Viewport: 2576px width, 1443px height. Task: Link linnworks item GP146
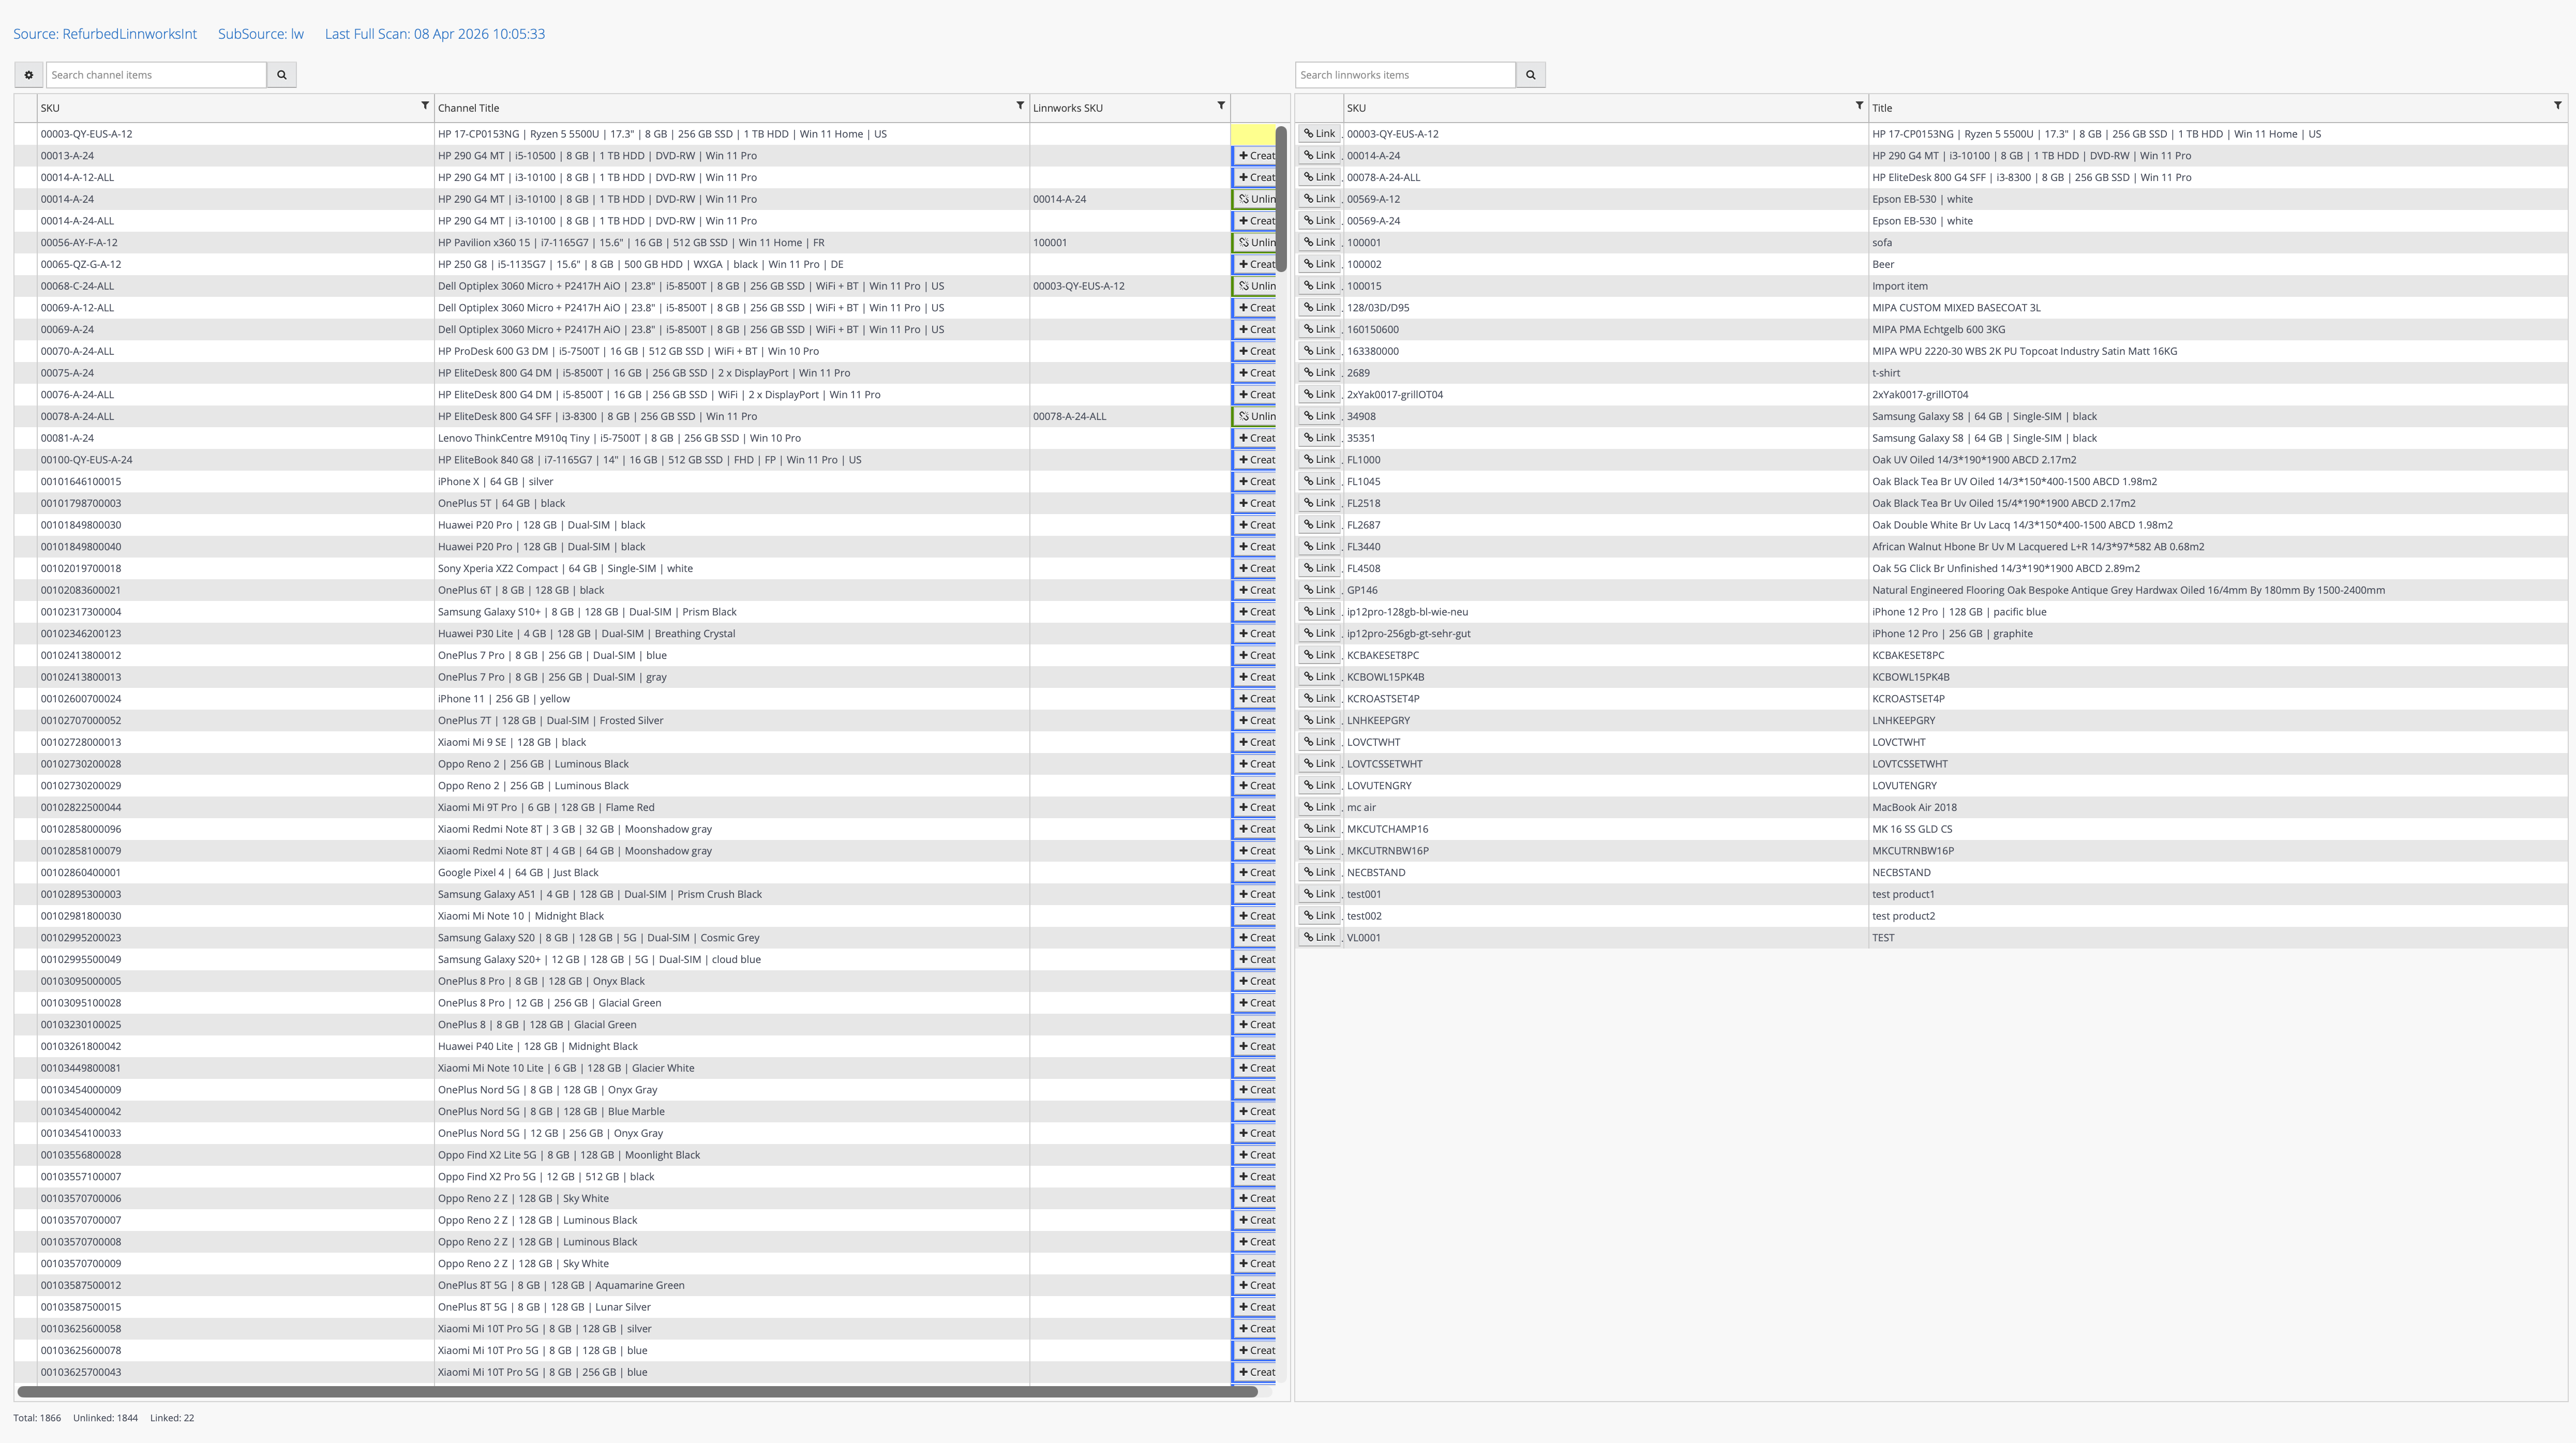coord(1319,590)
